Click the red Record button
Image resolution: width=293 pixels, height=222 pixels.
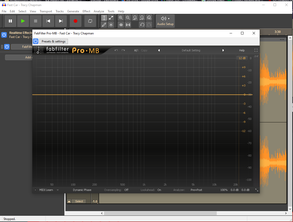[x=75, y=21]
